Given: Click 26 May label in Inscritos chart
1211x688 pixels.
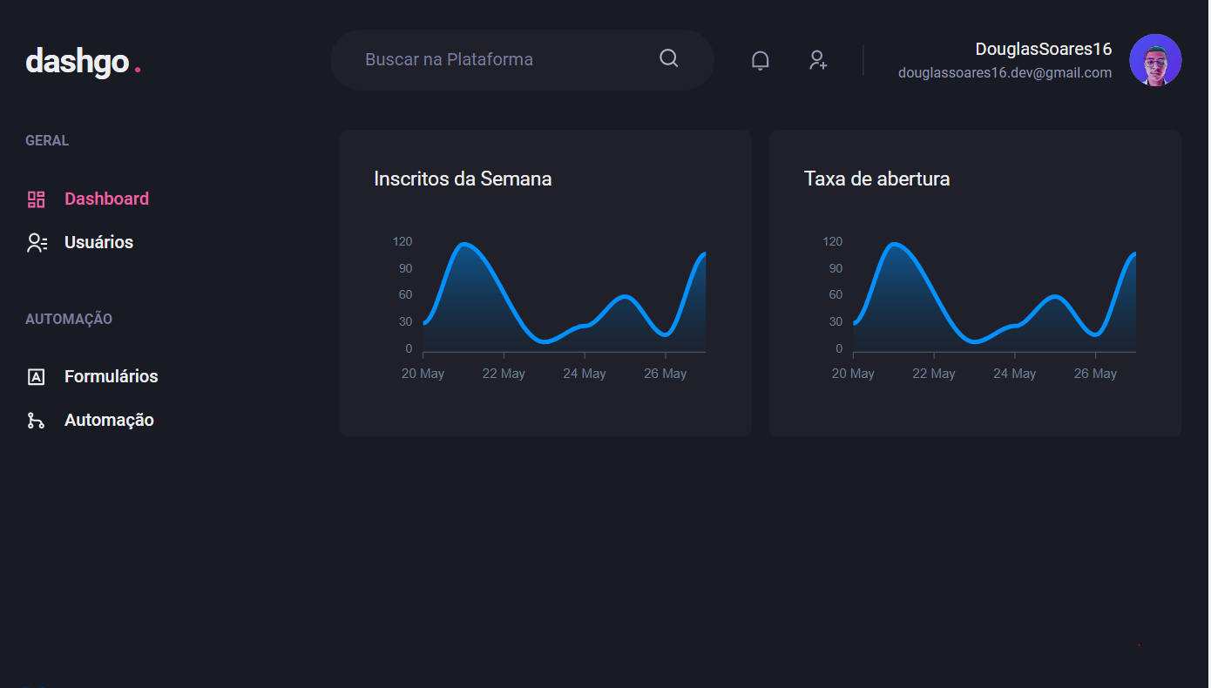Looking at the screenshot, I should point(665,374).
